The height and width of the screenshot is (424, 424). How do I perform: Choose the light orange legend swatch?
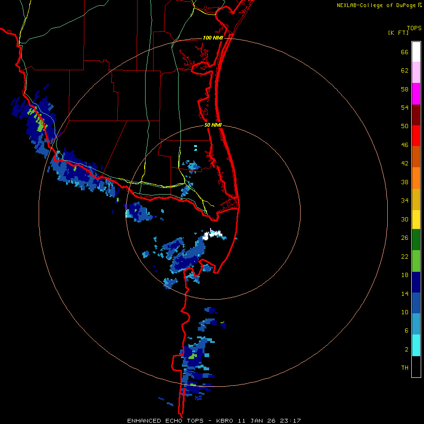point(416,178)
